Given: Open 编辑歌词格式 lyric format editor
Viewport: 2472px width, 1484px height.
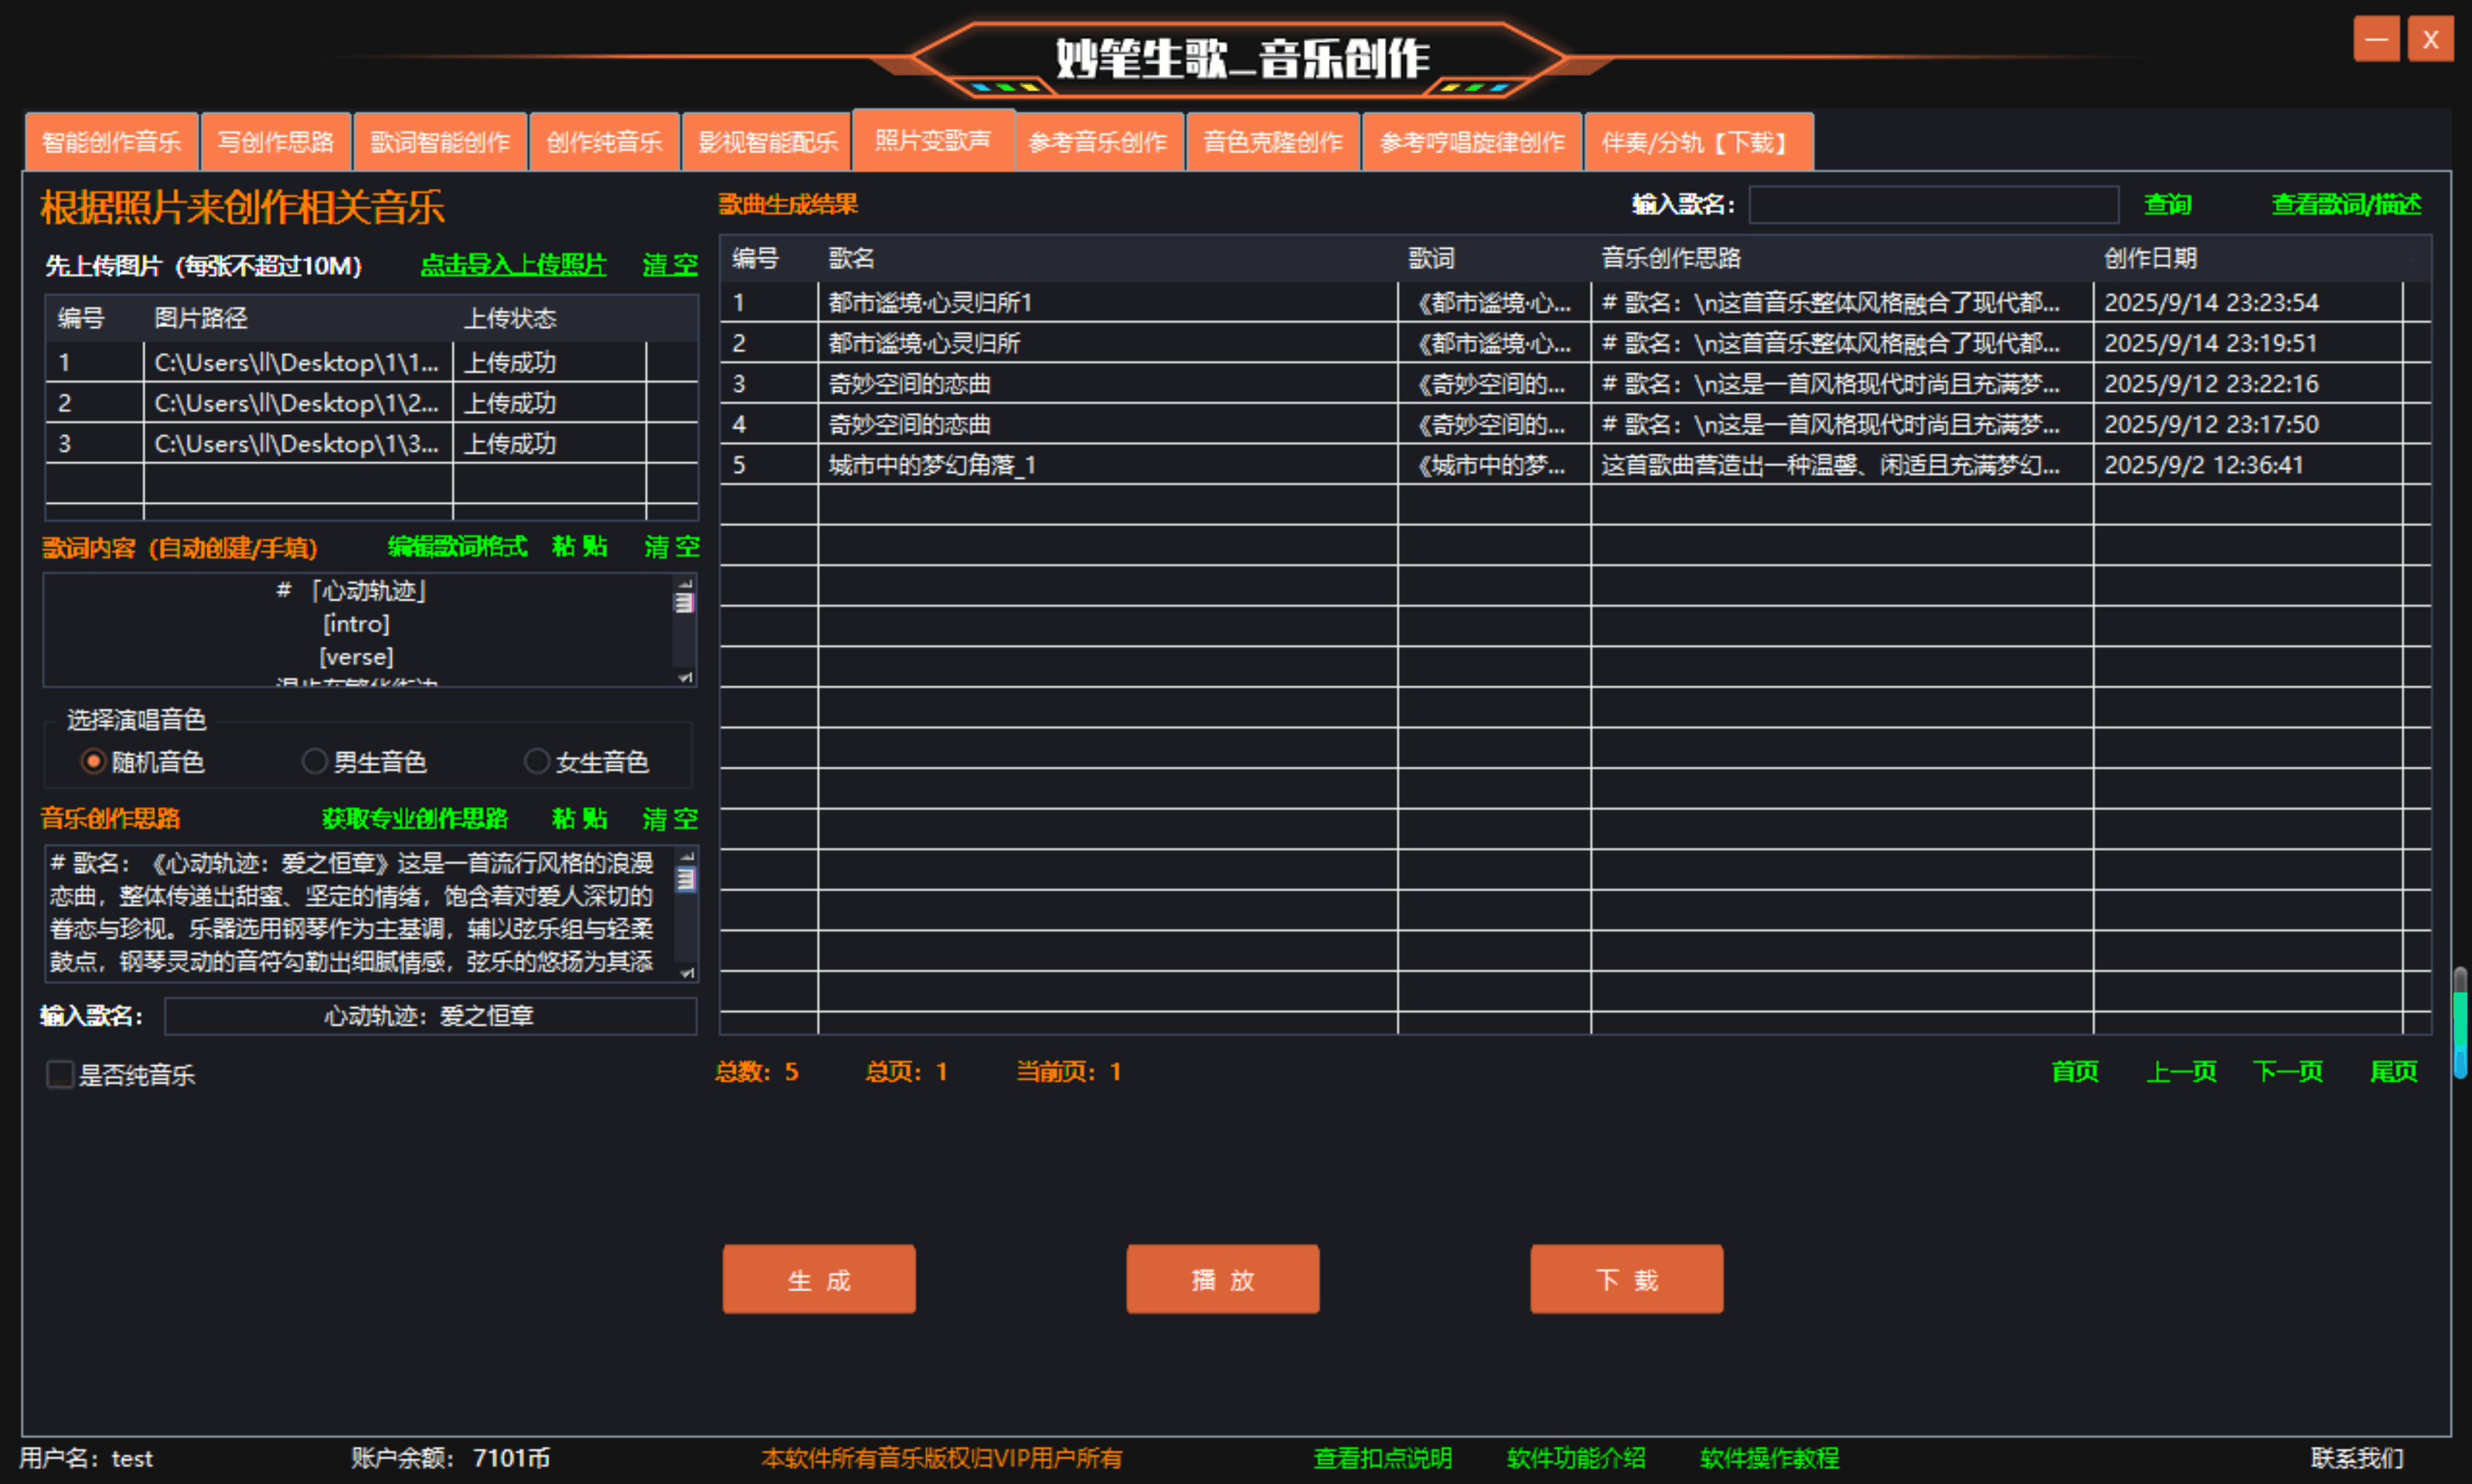Looking at the screenshot, I should (x=457, y=547).
